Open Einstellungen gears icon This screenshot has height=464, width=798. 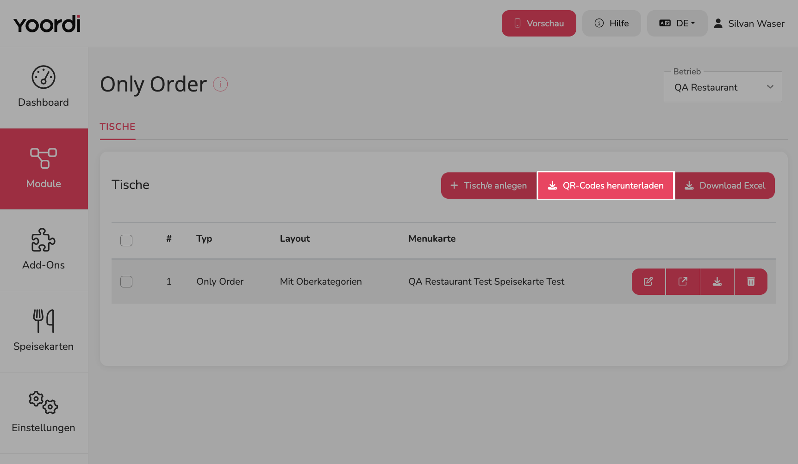coord(44,403)
